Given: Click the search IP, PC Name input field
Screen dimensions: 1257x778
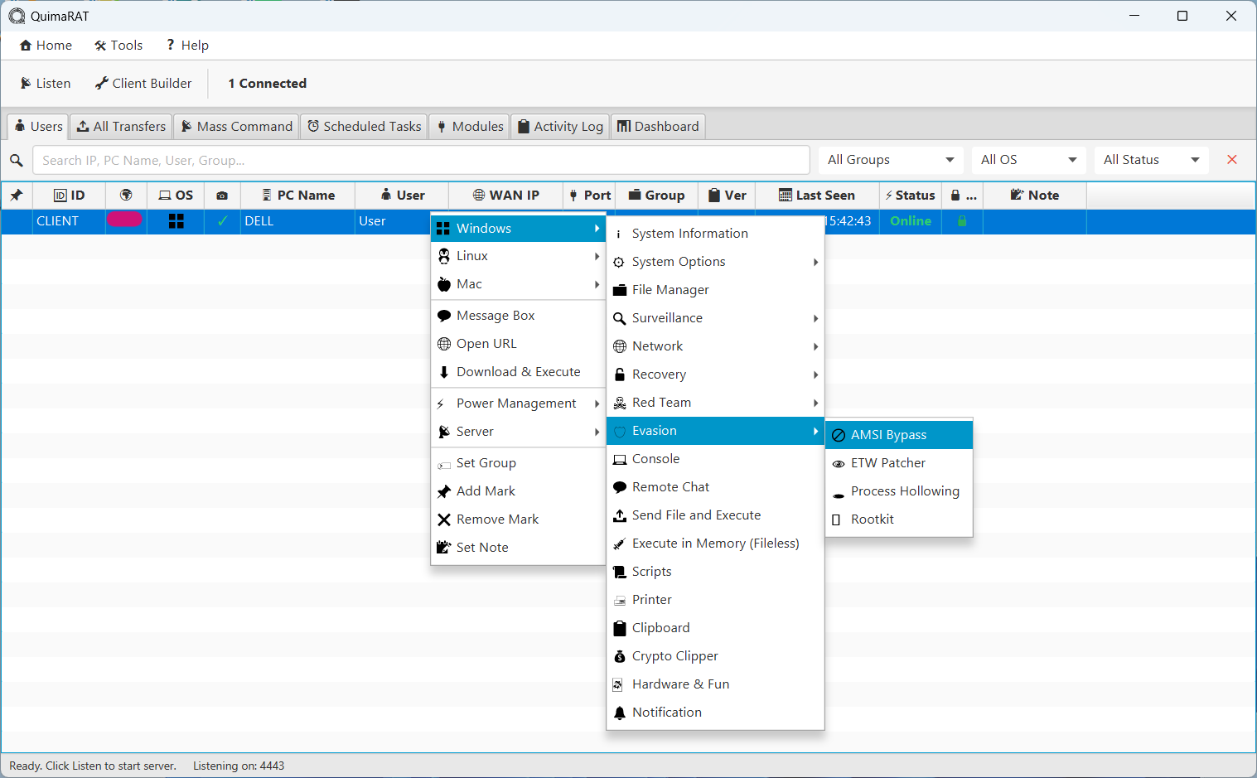Looking at the screenshot, I should point(421,160).
